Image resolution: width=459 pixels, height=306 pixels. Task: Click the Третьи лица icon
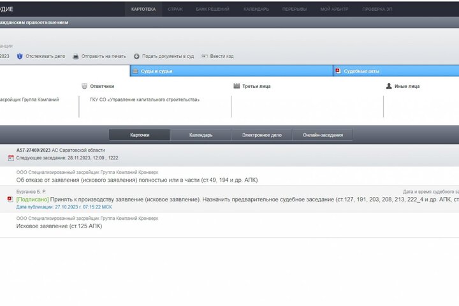237,86
